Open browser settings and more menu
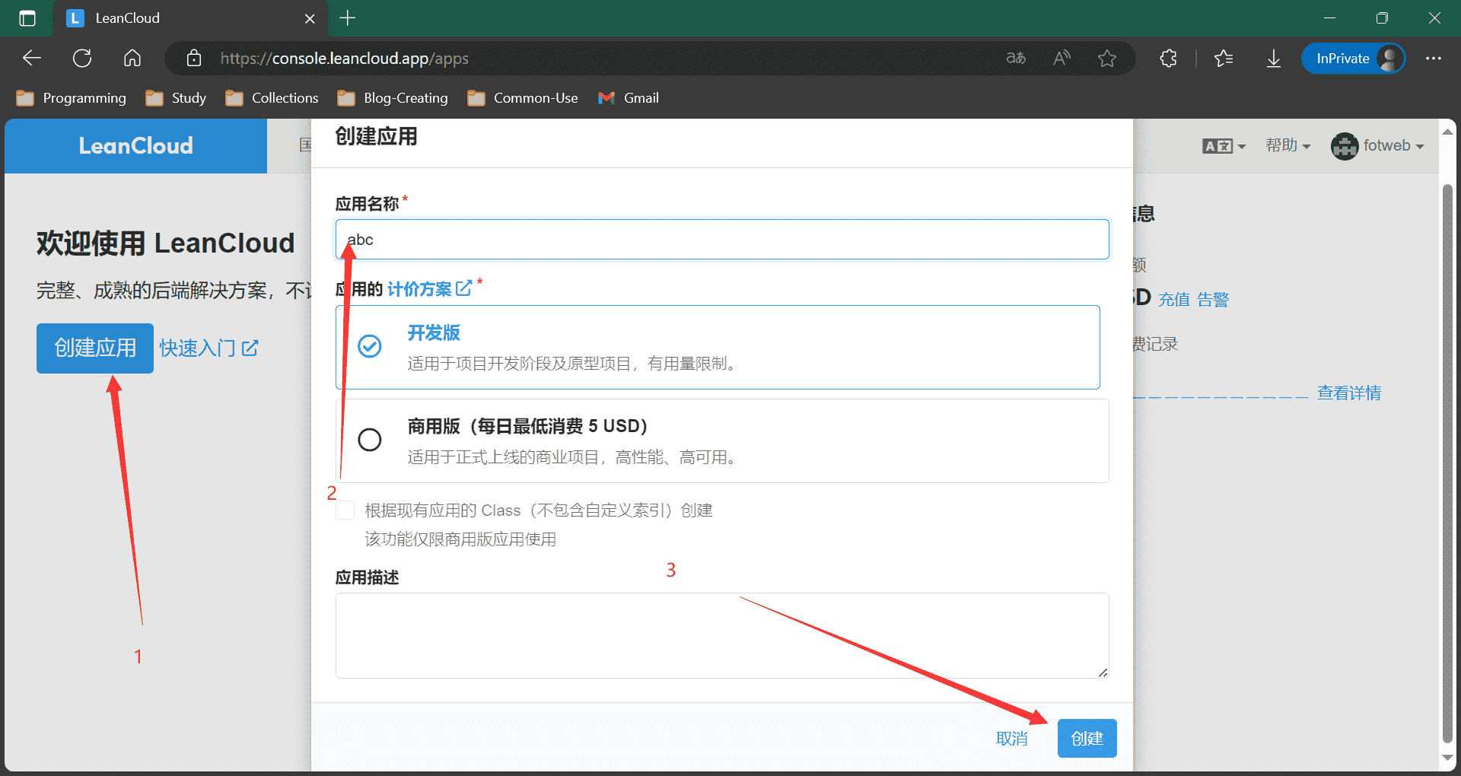The image size is (1461, 776). point(1434,58)
